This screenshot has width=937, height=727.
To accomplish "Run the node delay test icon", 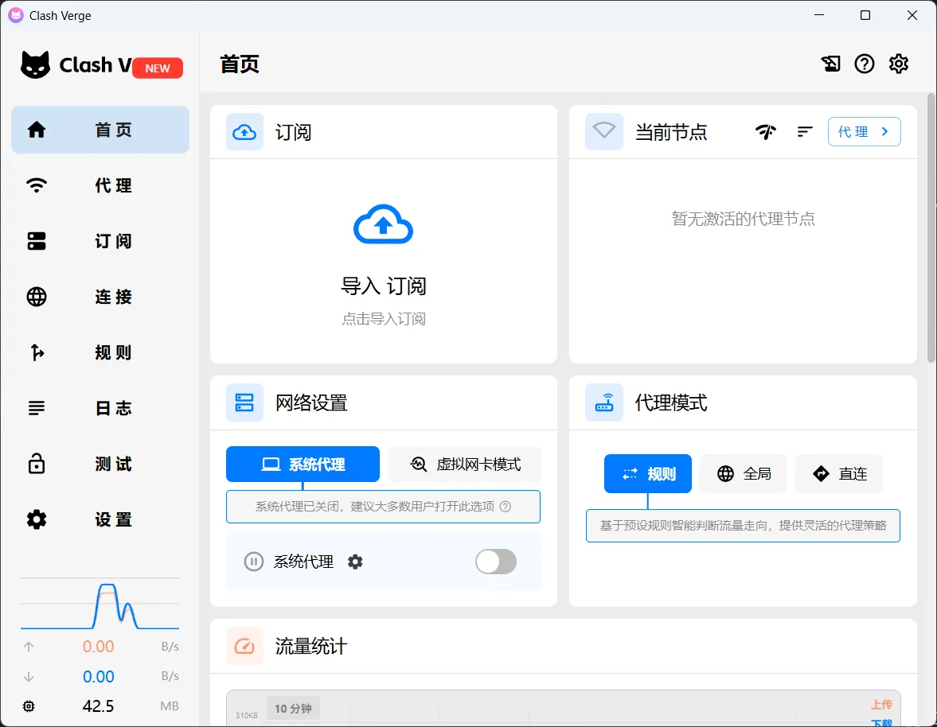I will point(766,131).
